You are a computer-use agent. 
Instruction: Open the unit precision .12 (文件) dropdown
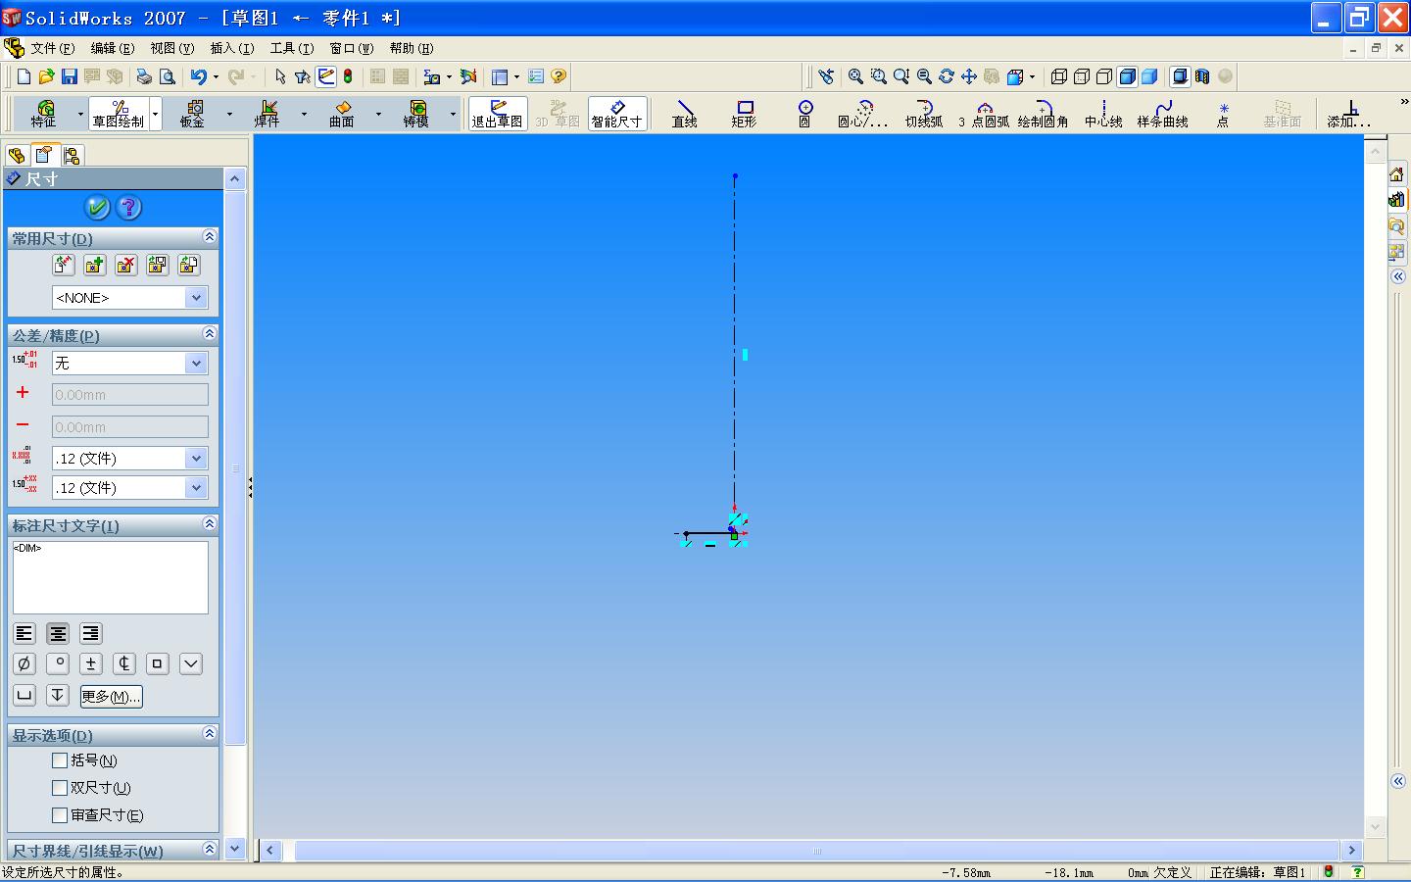click(x=197, y=459)
